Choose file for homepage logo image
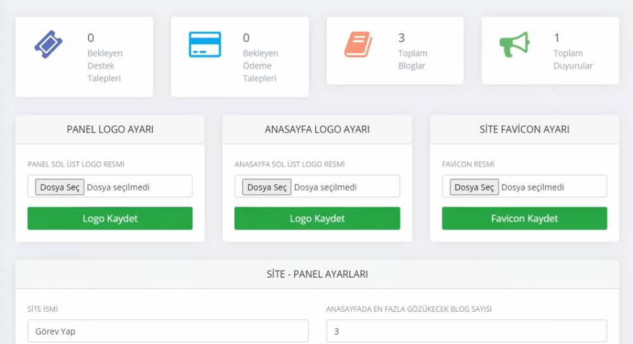 click(x=266, y=187)
